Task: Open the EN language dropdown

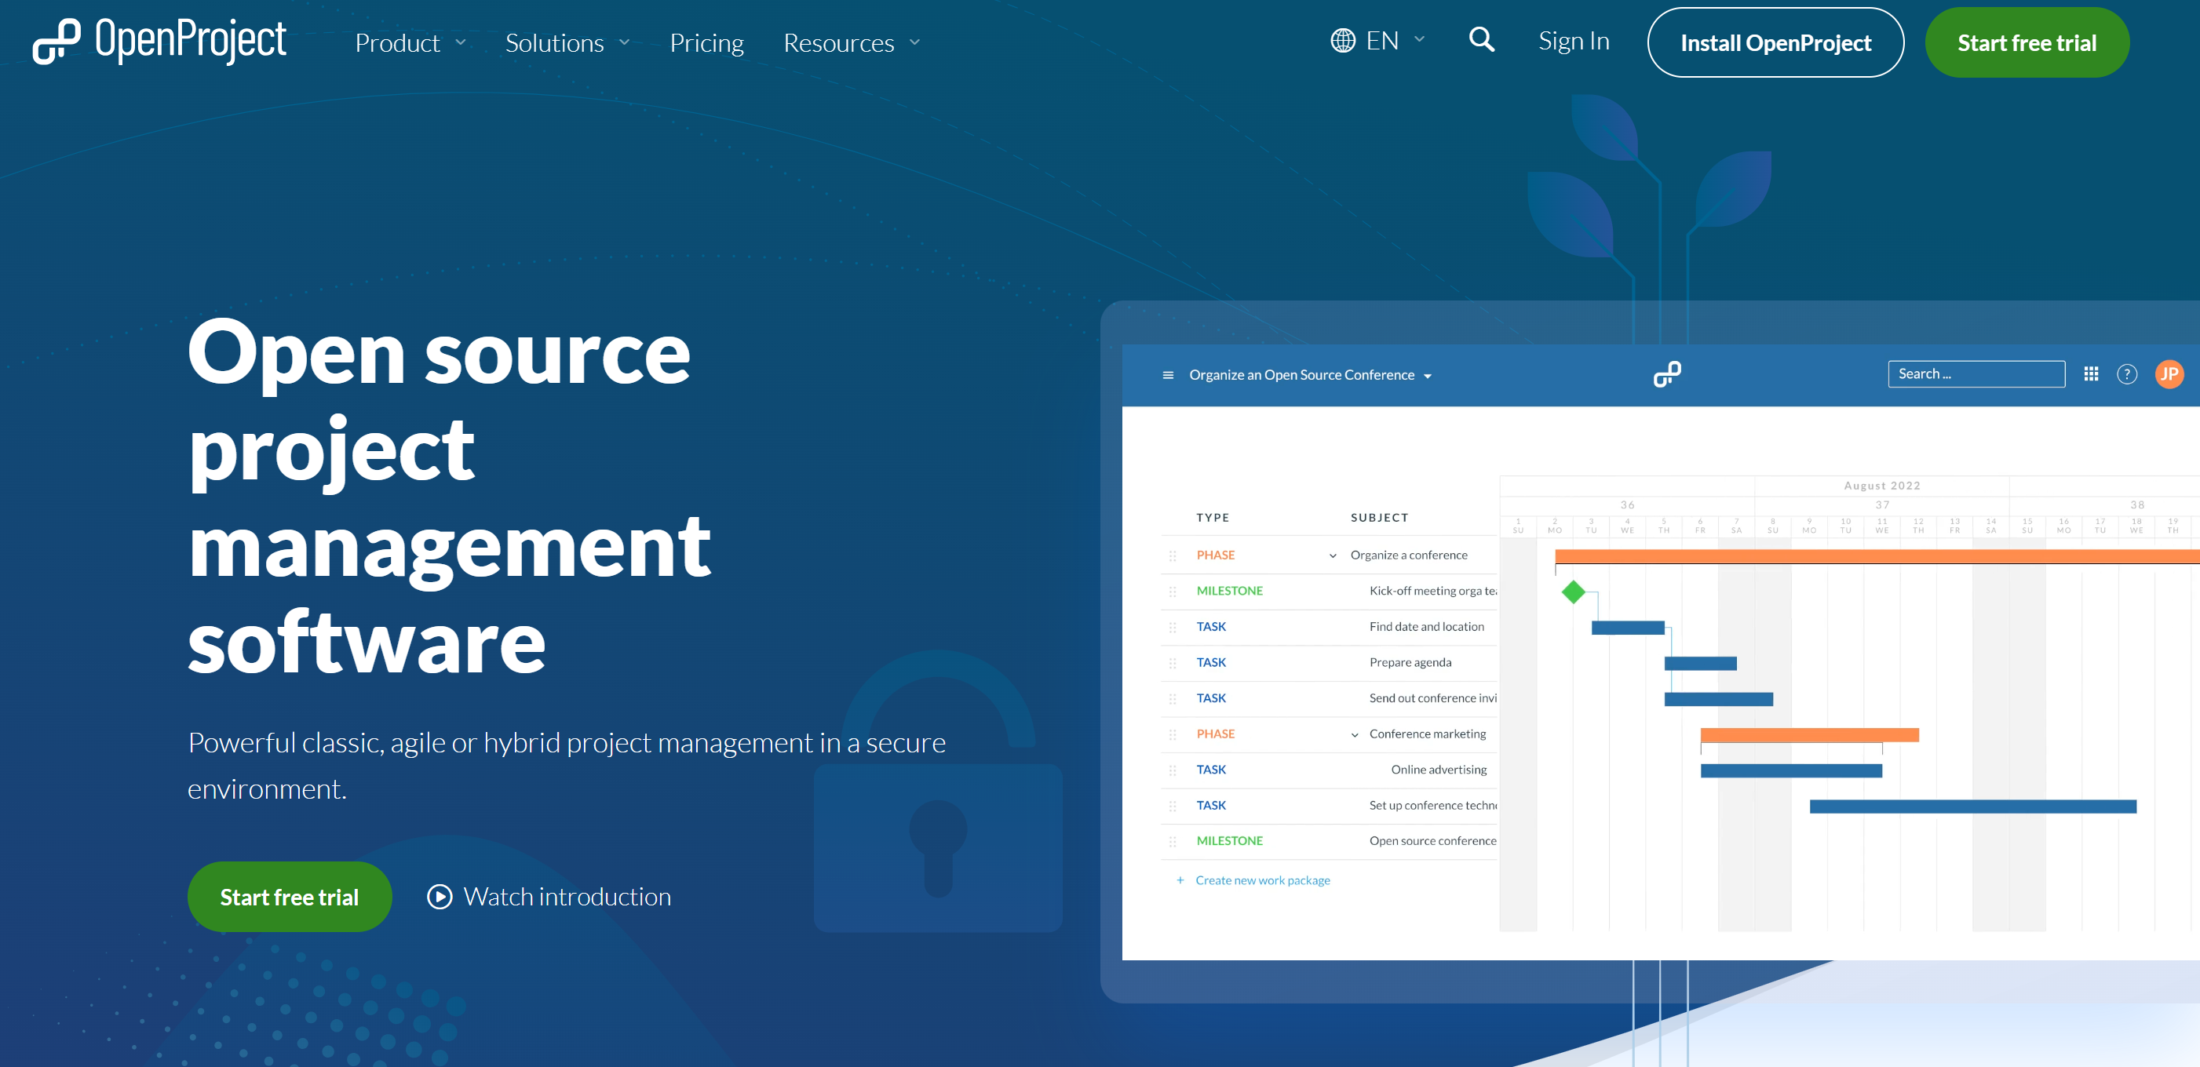Action: pyautogui.click(x=1377, y=40)
